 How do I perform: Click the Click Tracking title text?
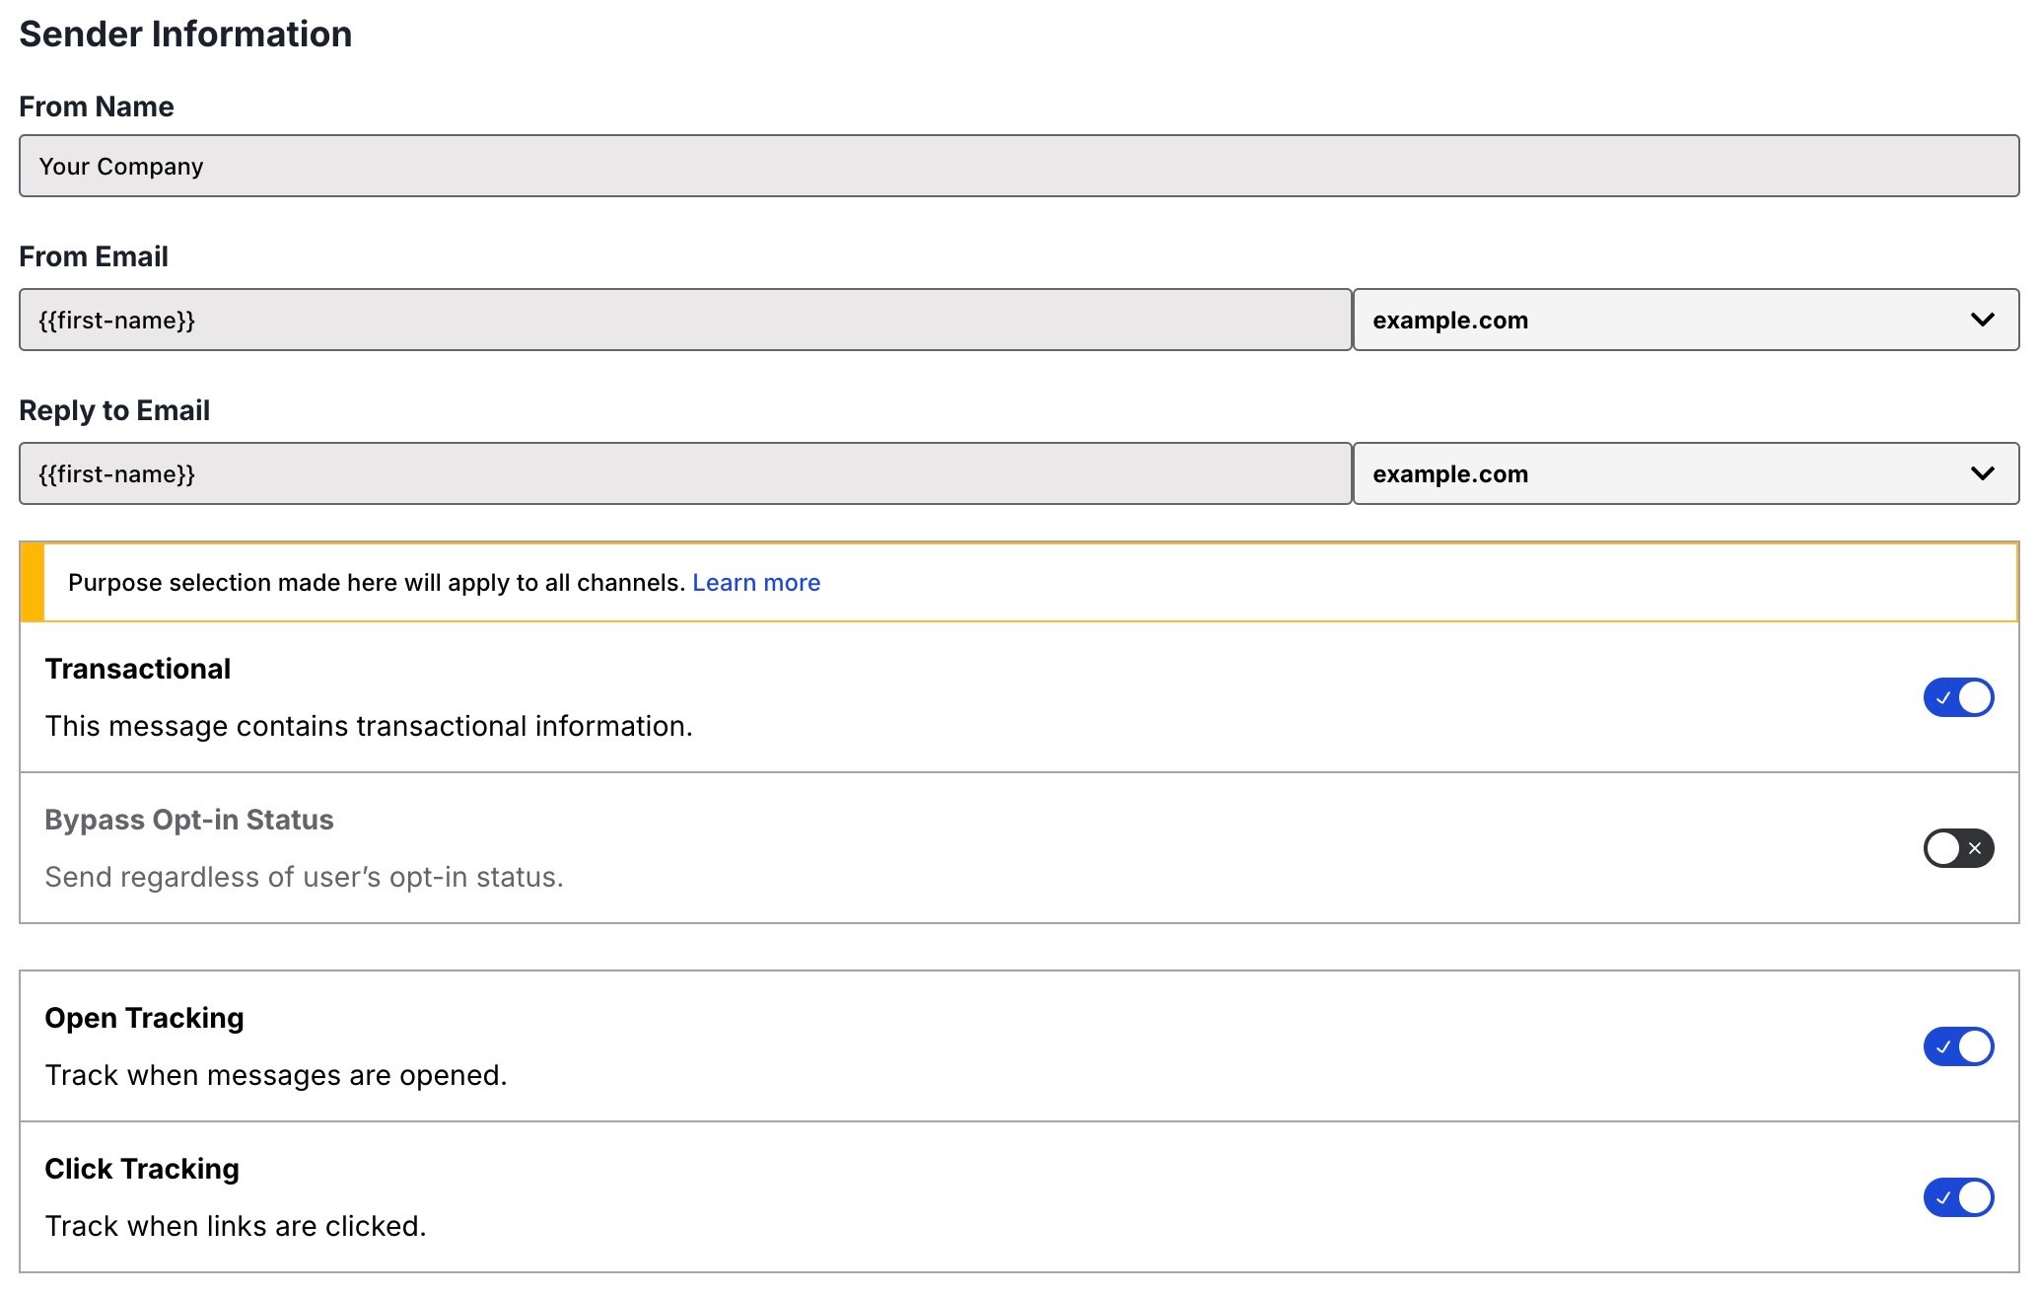point(142,1169)
